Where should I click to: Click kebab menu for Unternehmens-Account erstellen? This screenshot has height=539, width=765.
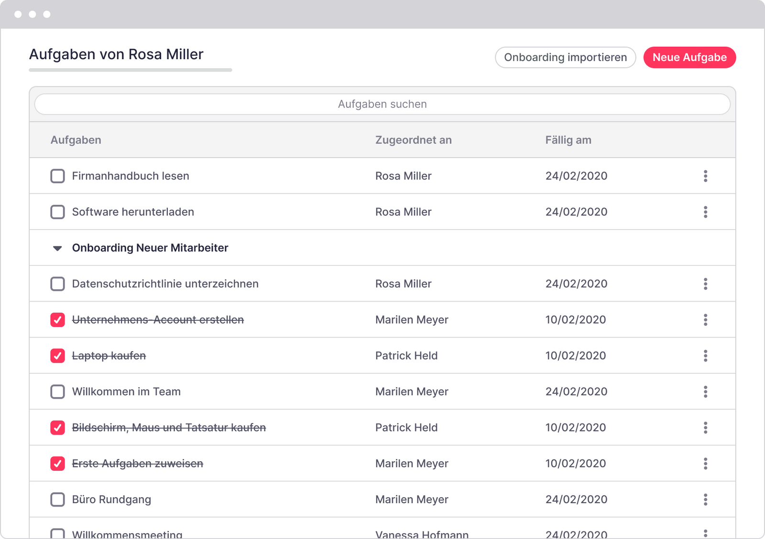coord(705,320)
